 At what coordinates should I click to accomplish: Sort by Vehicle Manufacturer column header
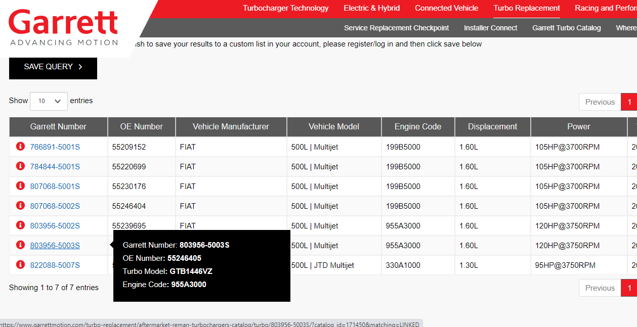click(231, 127)
